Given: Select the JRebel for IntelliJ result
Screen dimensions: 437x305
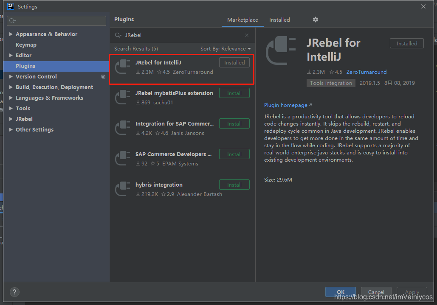Looking at the screenshot, I should coord(182,69).
